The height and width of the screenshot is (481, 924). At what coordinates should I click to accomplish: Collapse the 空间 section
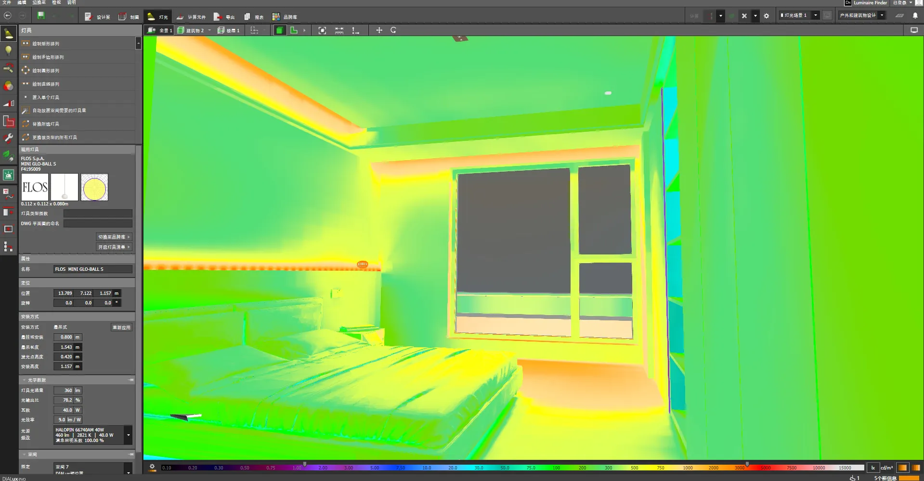point(25,455)
